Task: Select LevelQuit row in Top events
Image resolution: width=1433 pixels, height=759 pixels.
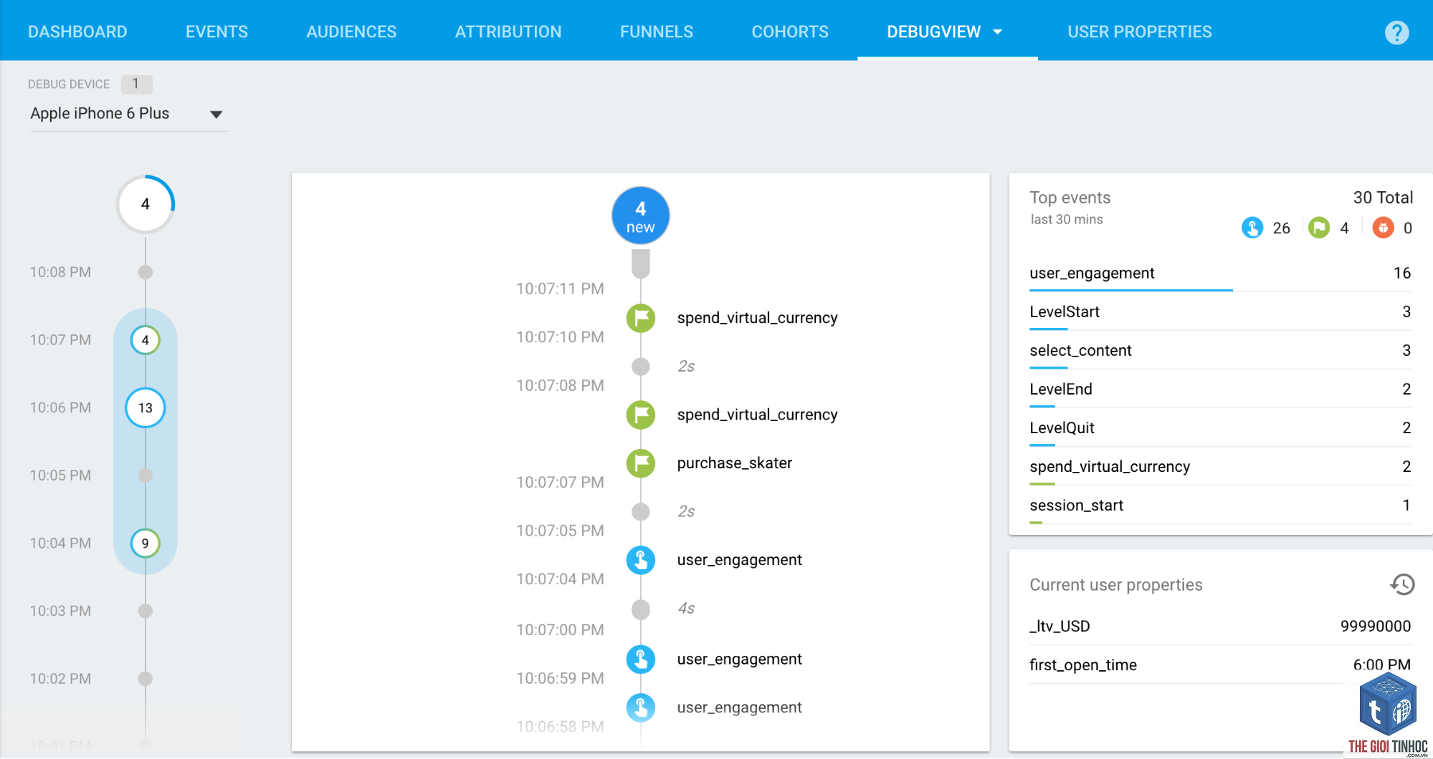Action: 1220,428
